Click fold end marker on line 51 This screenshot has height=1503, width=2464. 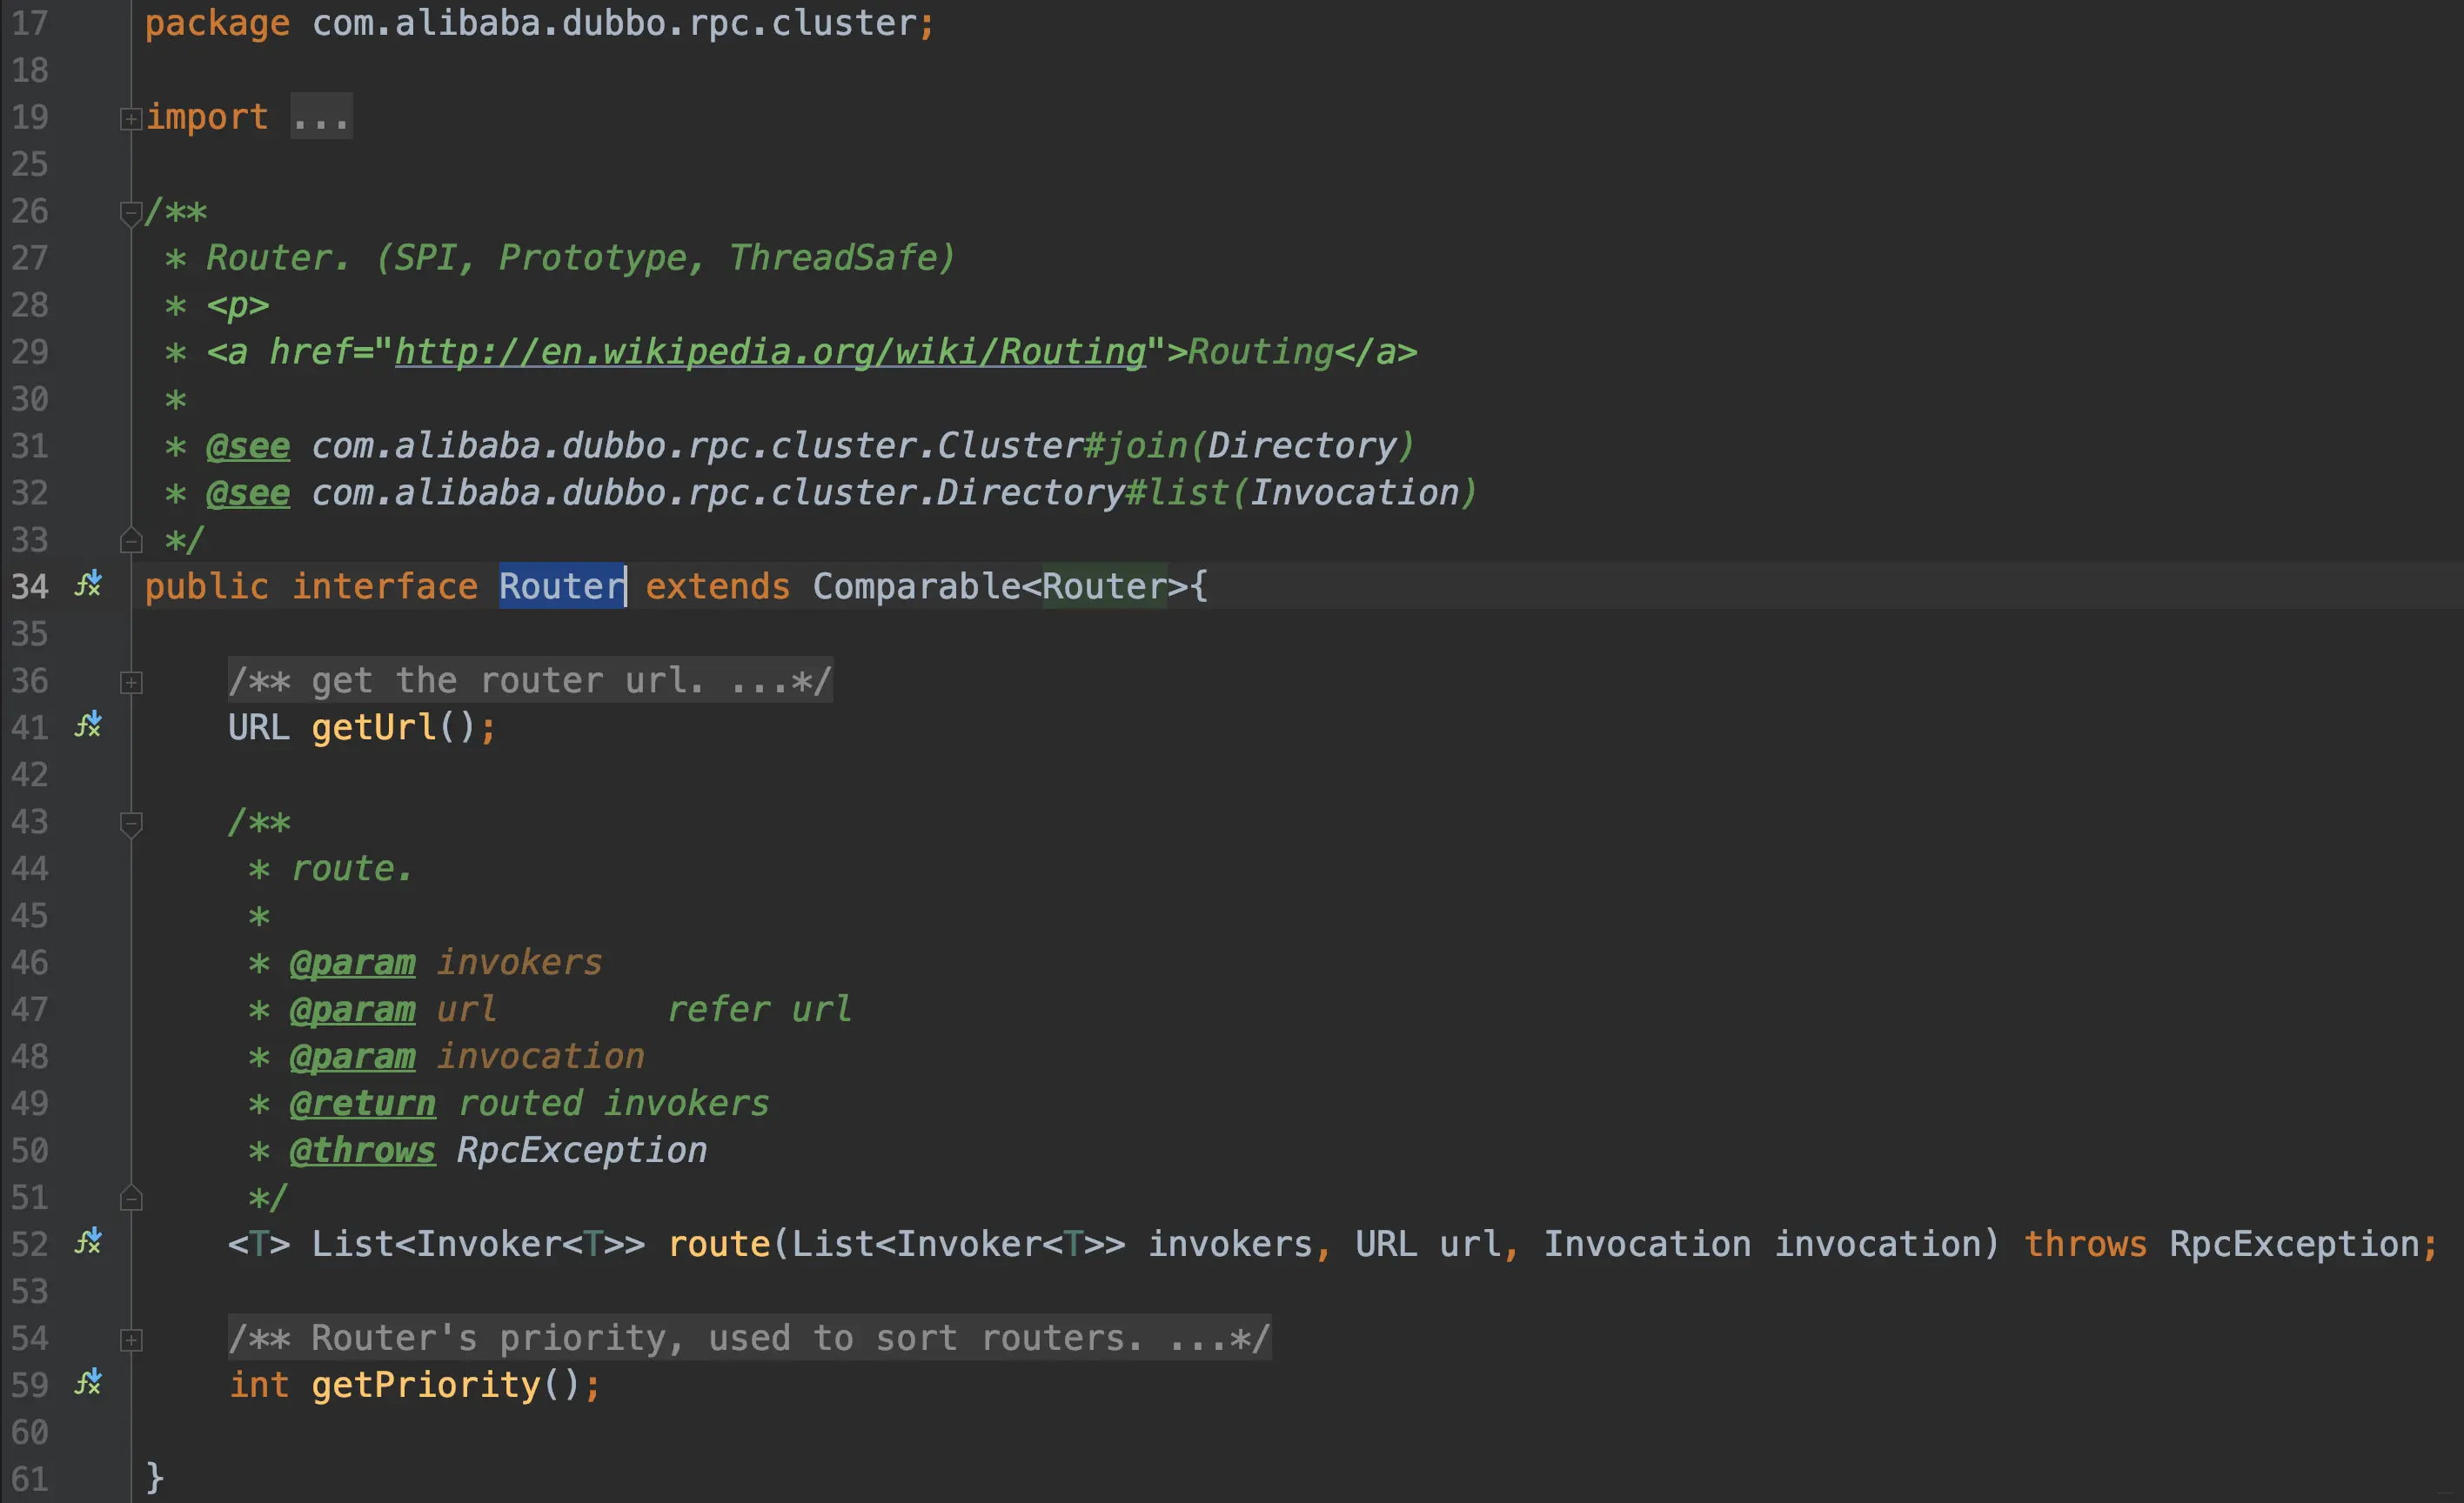coord(130,1198)
